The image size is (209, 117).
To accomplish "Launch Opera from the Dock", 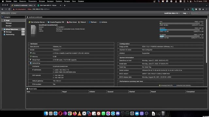I will coord(60,113).
